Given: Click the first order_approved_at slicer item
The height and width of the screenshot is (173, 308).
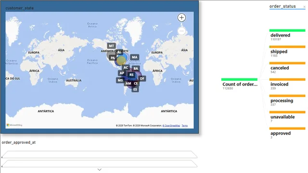Looking at the screenshot, I should pos(100,154).
